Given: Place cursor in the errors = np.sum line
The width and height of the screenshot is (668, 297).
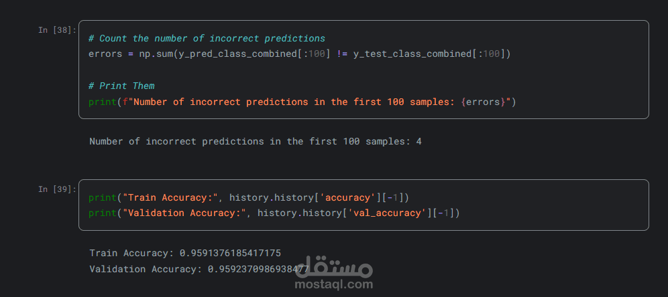Looking at the screenshot, I should point(299,54).
